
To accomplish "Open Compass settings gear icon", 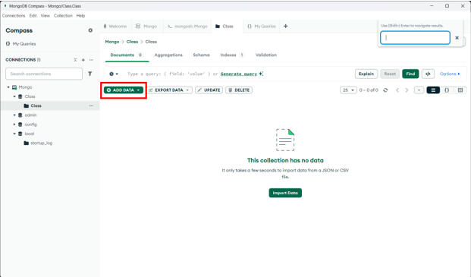I will point(90,30).
